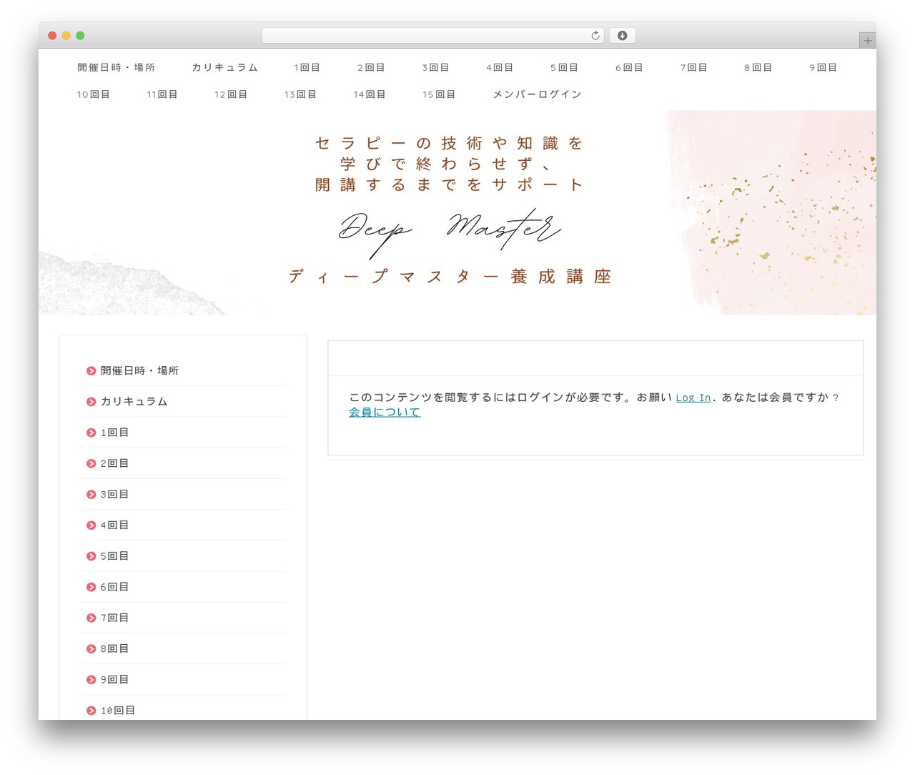The width and height of the screenshot is (915, 775).
Task: Click the arrow icon beside sidebar 3回目
Action: click(91, 495)
